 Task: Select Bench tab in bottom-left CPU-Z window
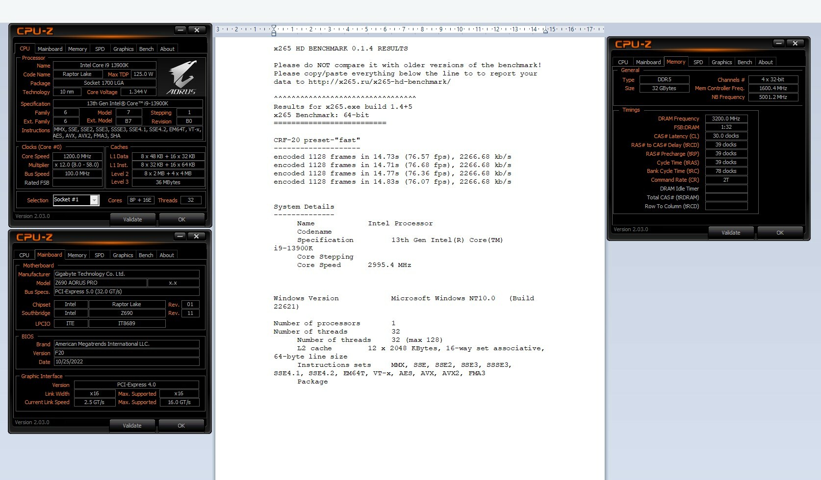pyautogui.click(x=146, y=255)
